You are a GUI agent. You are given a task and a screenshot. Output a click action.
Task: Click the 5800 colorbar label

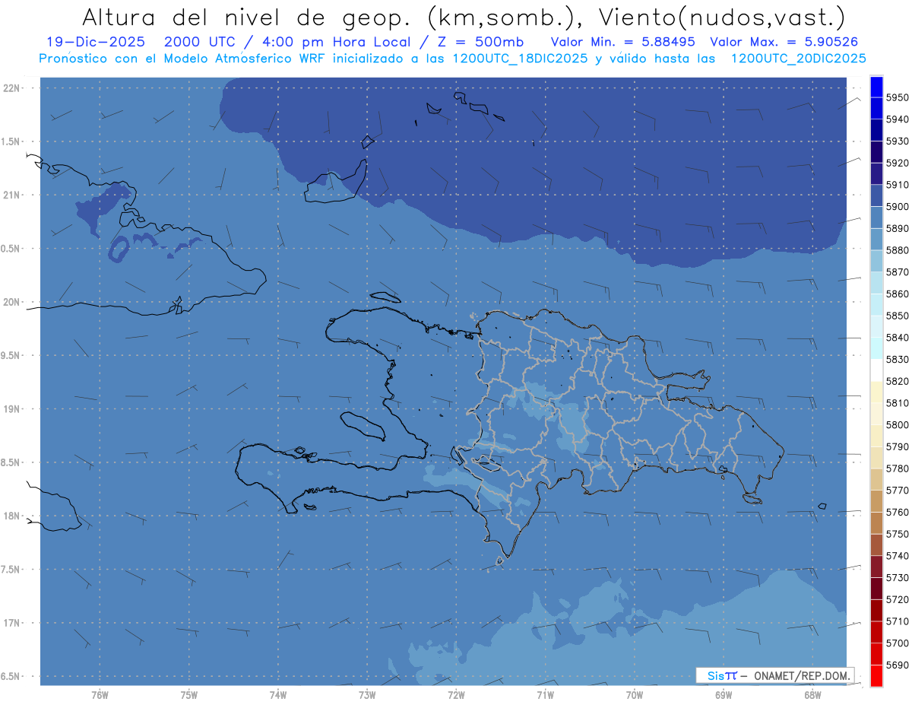click(898, 424)
